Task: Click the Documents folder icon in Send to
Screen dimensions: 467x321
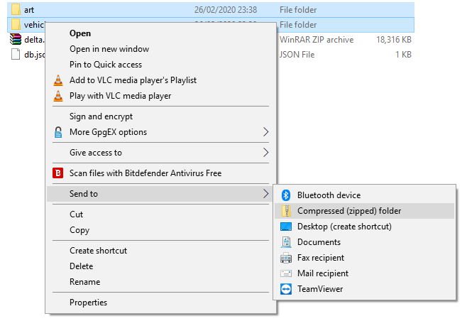Action: (x=286, y=242)
